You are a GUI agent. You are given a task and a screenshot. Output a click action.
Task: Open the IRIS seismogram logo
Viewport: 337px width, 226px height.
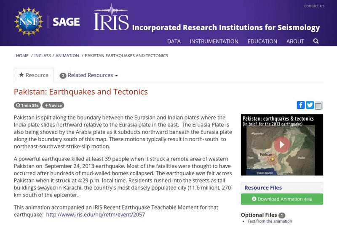click(x=111, y=17)
